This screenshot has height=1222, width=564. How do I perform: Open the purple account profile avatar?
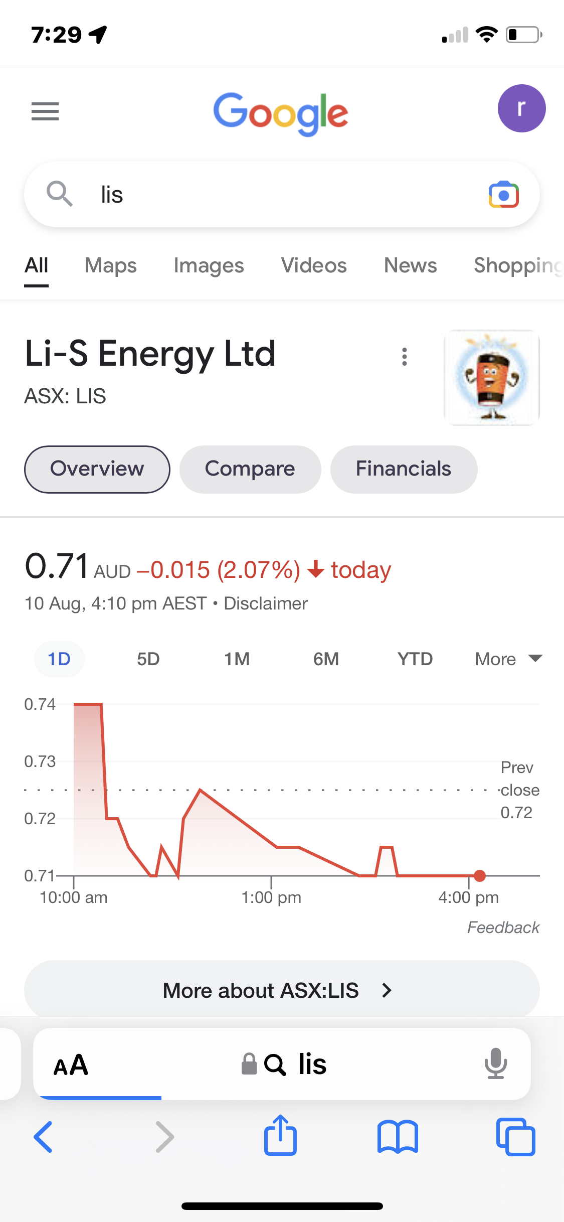[521, 108]
